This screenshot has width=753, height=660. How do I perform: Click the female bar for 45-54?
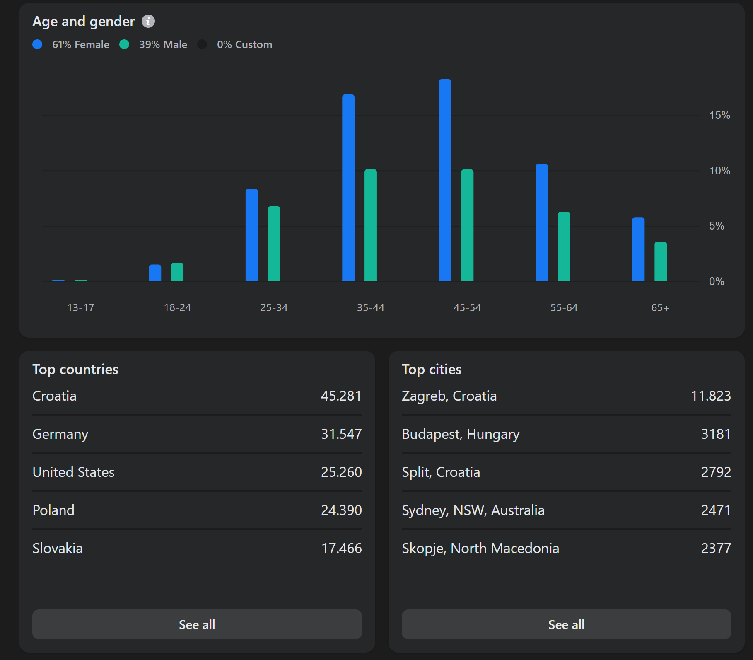coord(445,180)
